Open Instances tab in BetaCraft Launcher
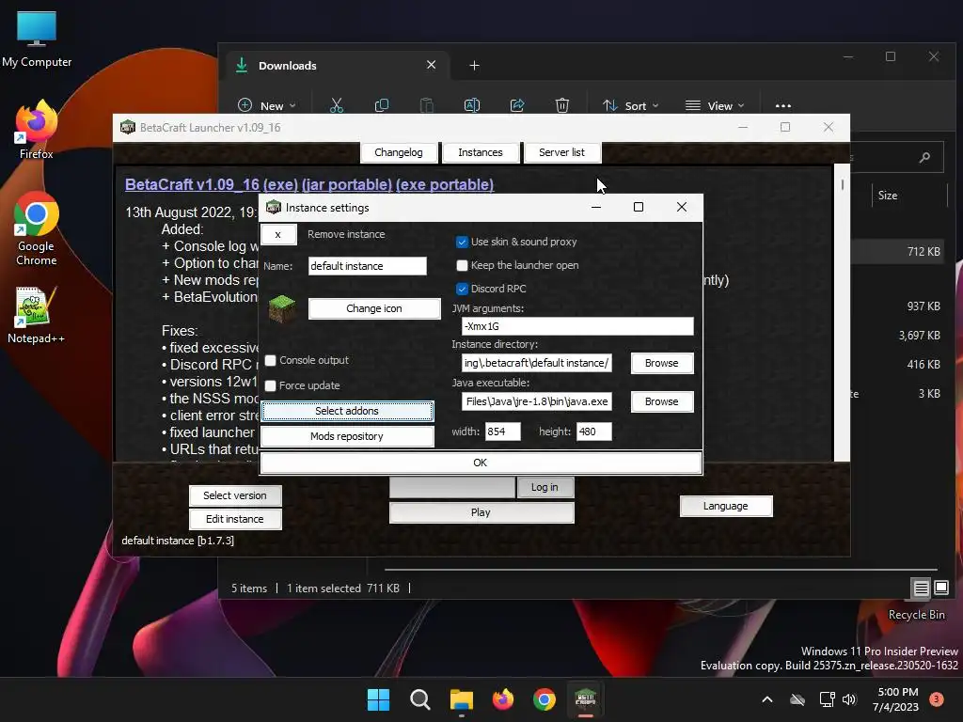The image size is (963, 722). [481, 152]
